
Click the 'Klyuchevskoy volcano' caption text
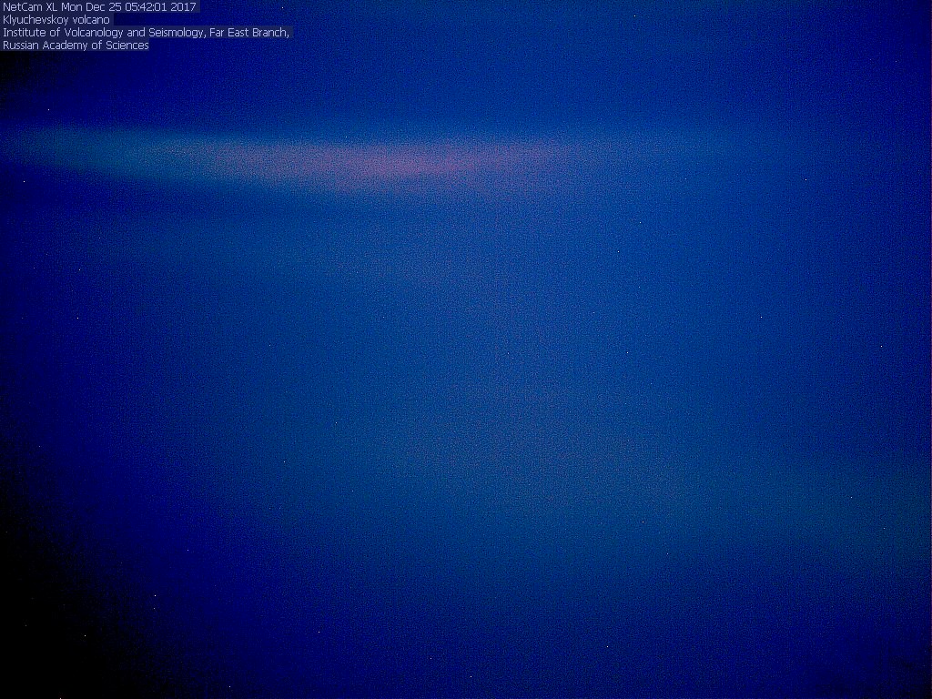coord(56,20)
